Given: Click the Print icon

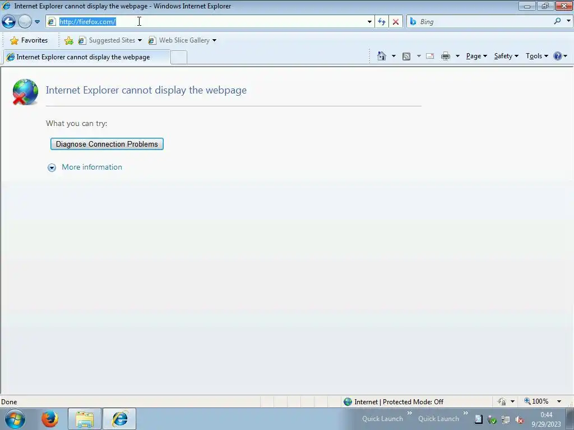Looking at the screenshot, I should 446,56.
